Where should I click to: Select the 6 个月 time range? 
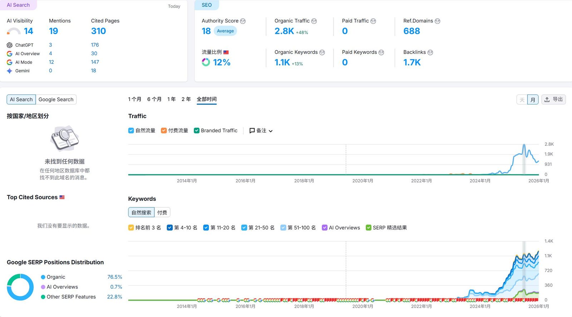click(x=154, y=99)
